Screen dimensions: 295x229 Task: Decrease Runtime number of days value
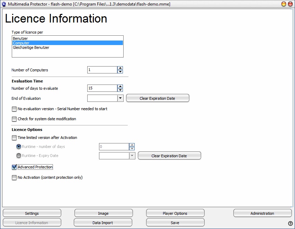[x=132, y=148]
